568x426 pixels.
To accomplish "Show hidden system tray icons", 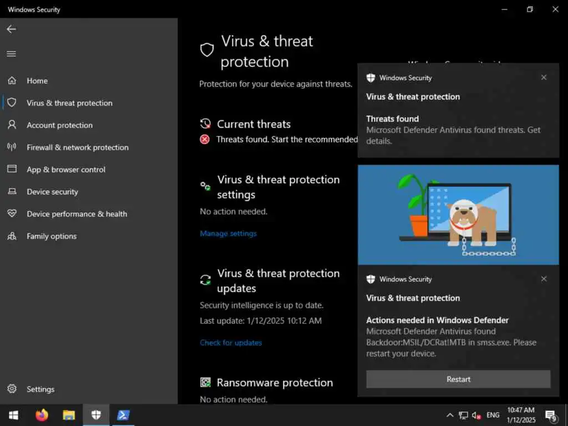I will coord(449,415).
